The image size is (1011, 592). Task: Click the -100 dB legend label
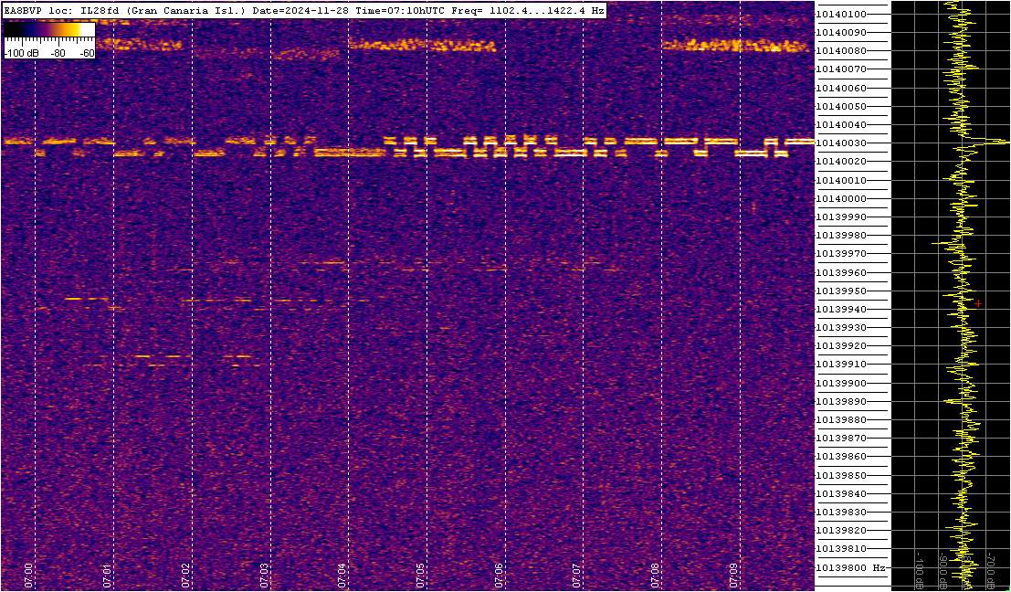pos(20,54)
